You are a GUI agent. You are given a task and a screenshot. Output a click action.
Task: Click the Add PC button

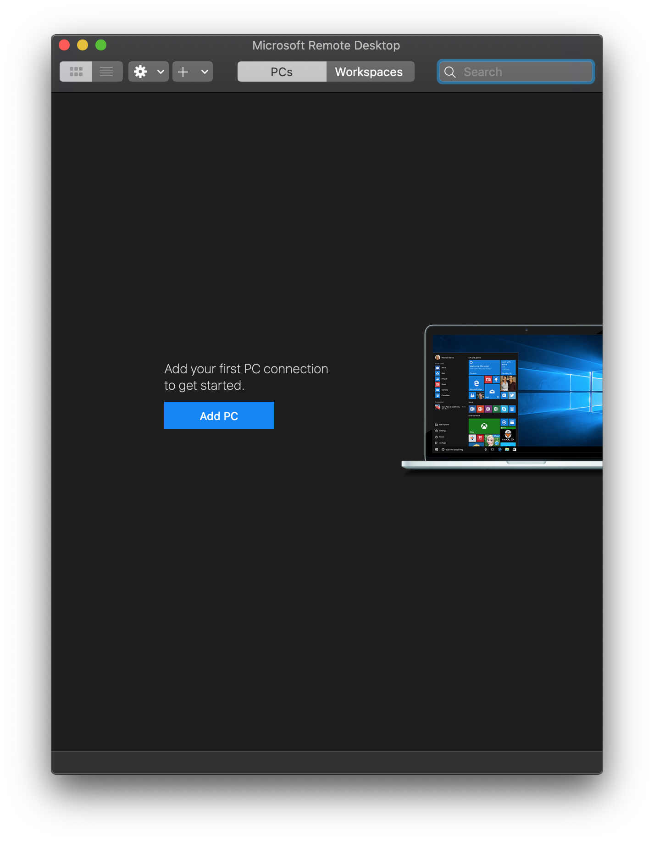(219, 415)
